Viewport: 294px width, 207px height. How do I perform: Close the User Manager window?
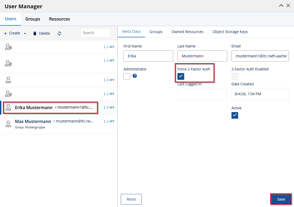point(288,6)
